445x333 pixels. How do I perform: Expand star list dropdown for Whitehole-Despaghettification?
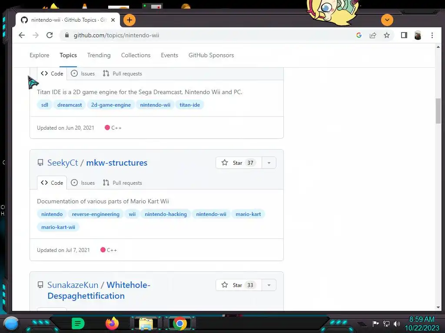click(x=269, y=285)
